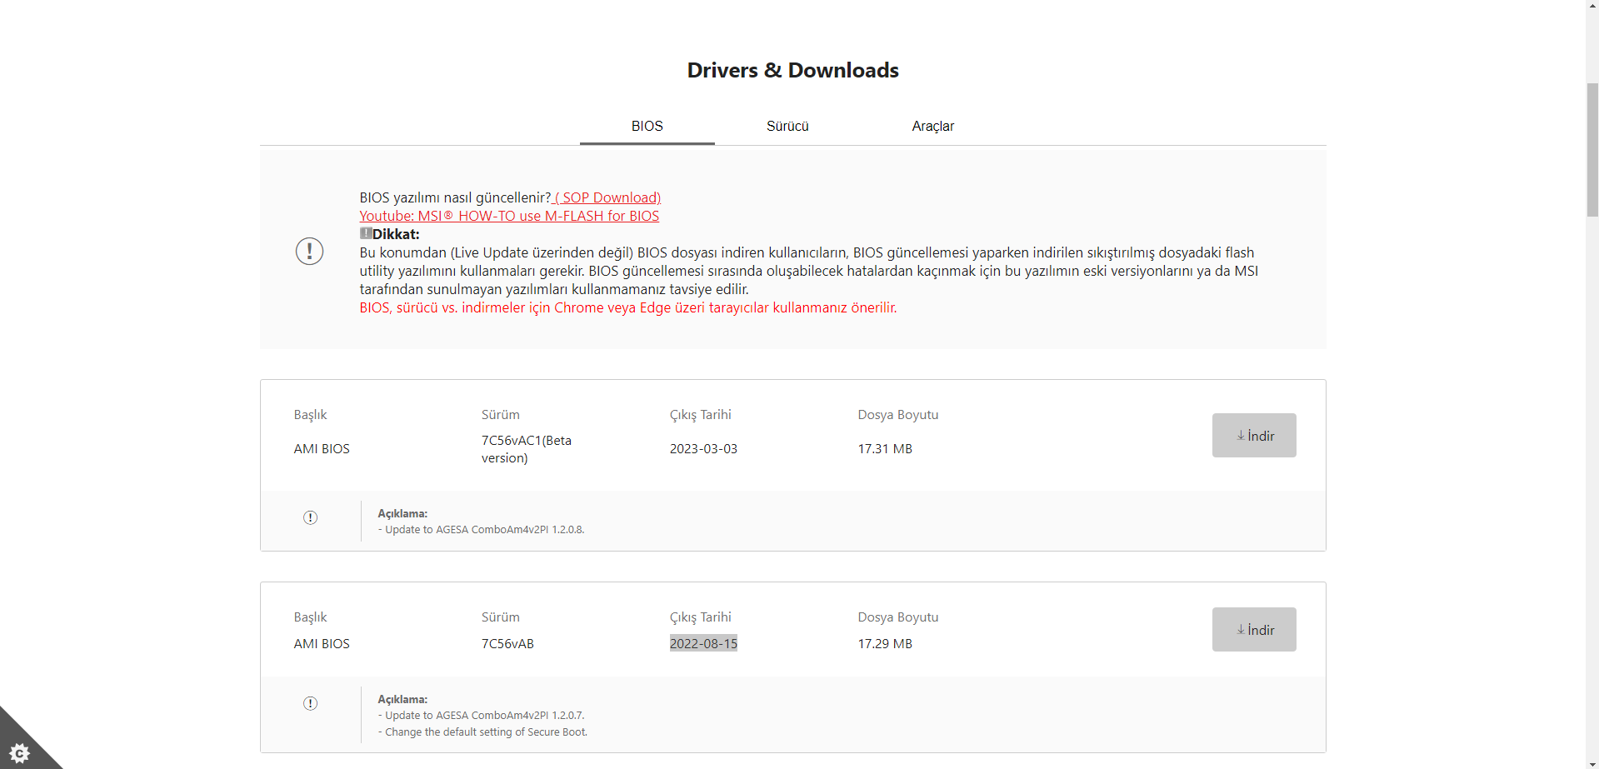The image size is (1599, 769).
Task: Click the red Chrome veya Edge browser recommendation
Action: click(x=628, y=307)
